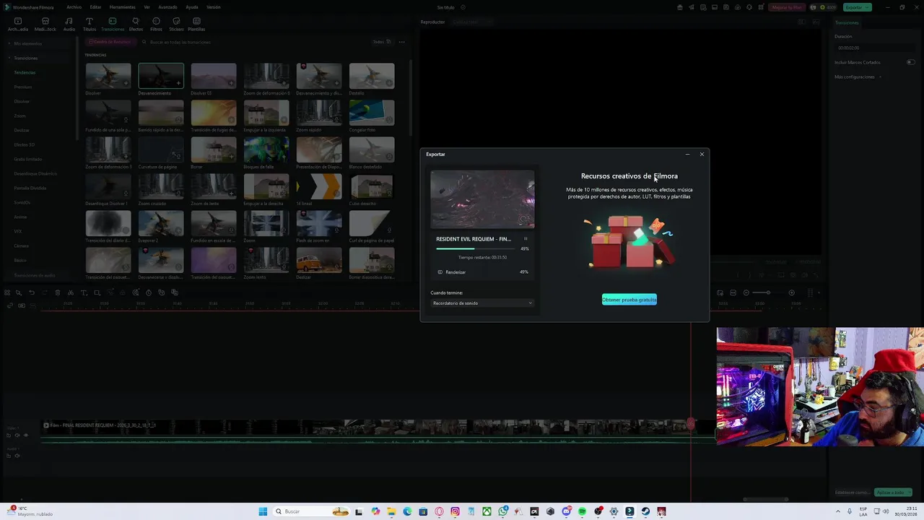Open the Audio panel
Screen dimensions: 924x520
pos(69,25)
